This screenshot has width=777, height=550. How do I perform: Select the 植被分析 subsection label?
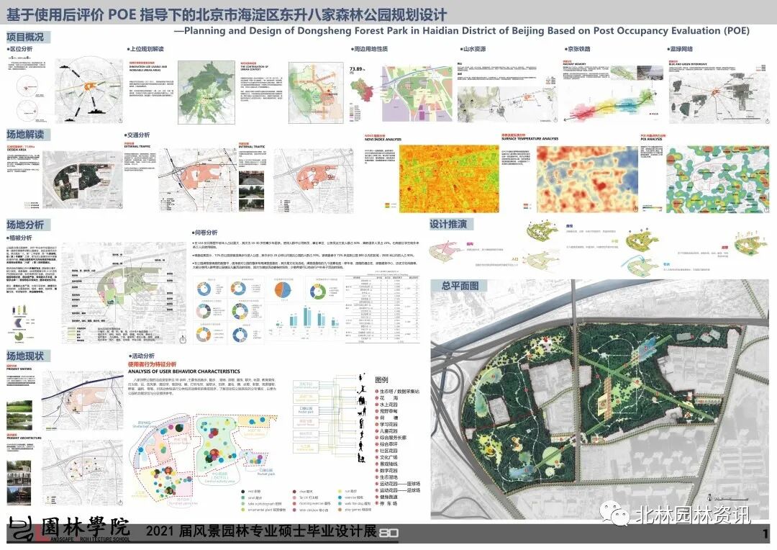(x=20, y=238)
